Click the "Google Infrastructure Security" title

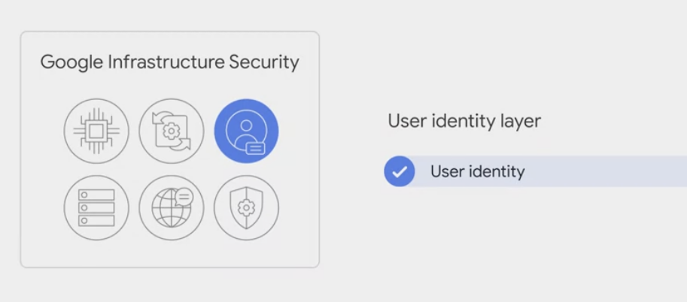pyautogui.click(x=169, y=62)
